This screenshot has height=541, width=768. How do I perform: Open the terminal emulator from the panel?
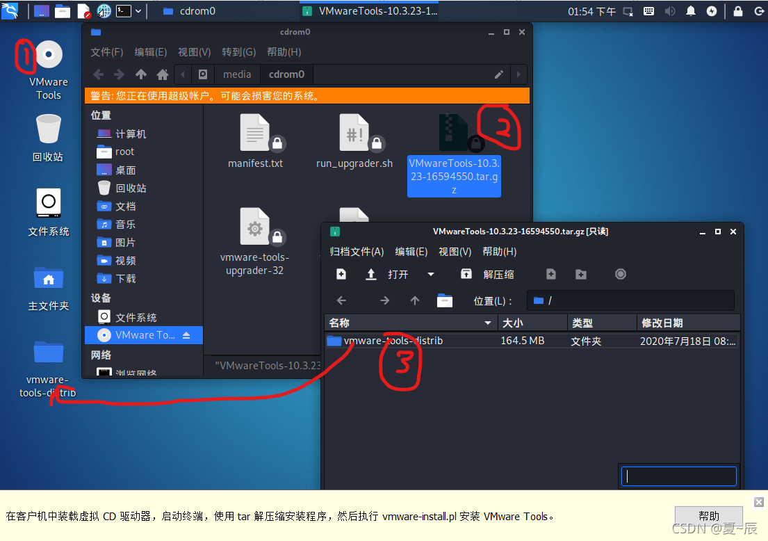pos(124,11)
